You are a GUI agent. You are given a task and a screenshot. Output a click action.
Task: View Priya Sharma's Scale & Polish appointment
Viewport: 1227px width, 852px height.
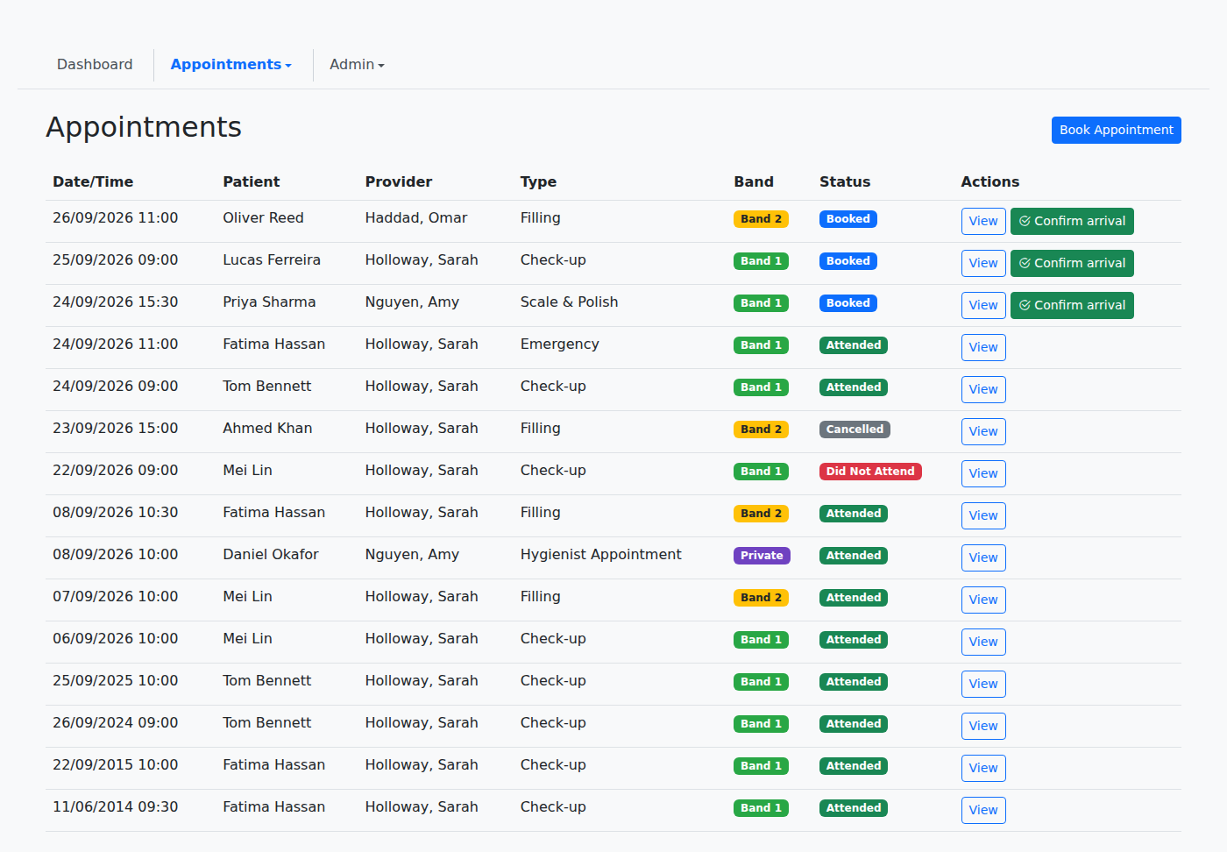point(983,305)
